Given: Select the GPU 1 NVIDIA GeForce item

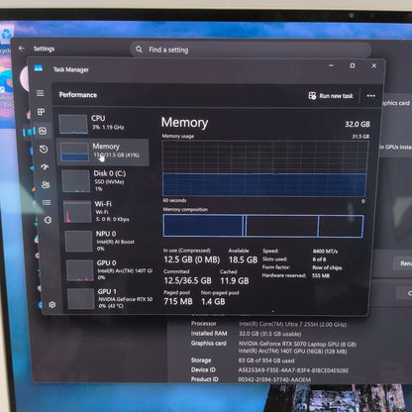Looking at the screenshot, I should [111, 298].
